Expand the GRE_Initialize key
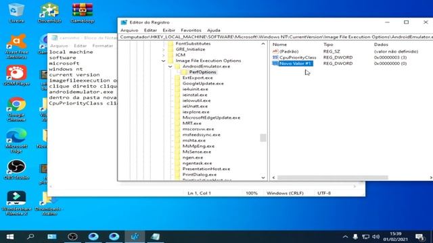 click(163, 49)
